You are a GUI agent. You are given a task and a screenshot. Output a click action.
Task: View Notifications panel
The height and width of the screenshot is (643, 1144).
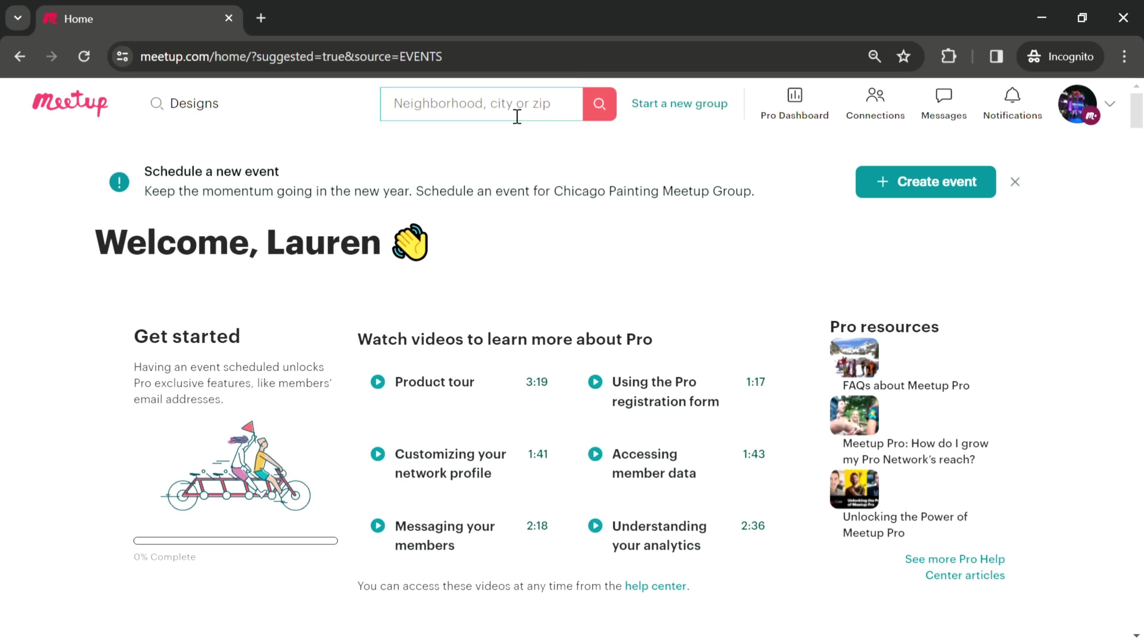[x=1013, y=102]
